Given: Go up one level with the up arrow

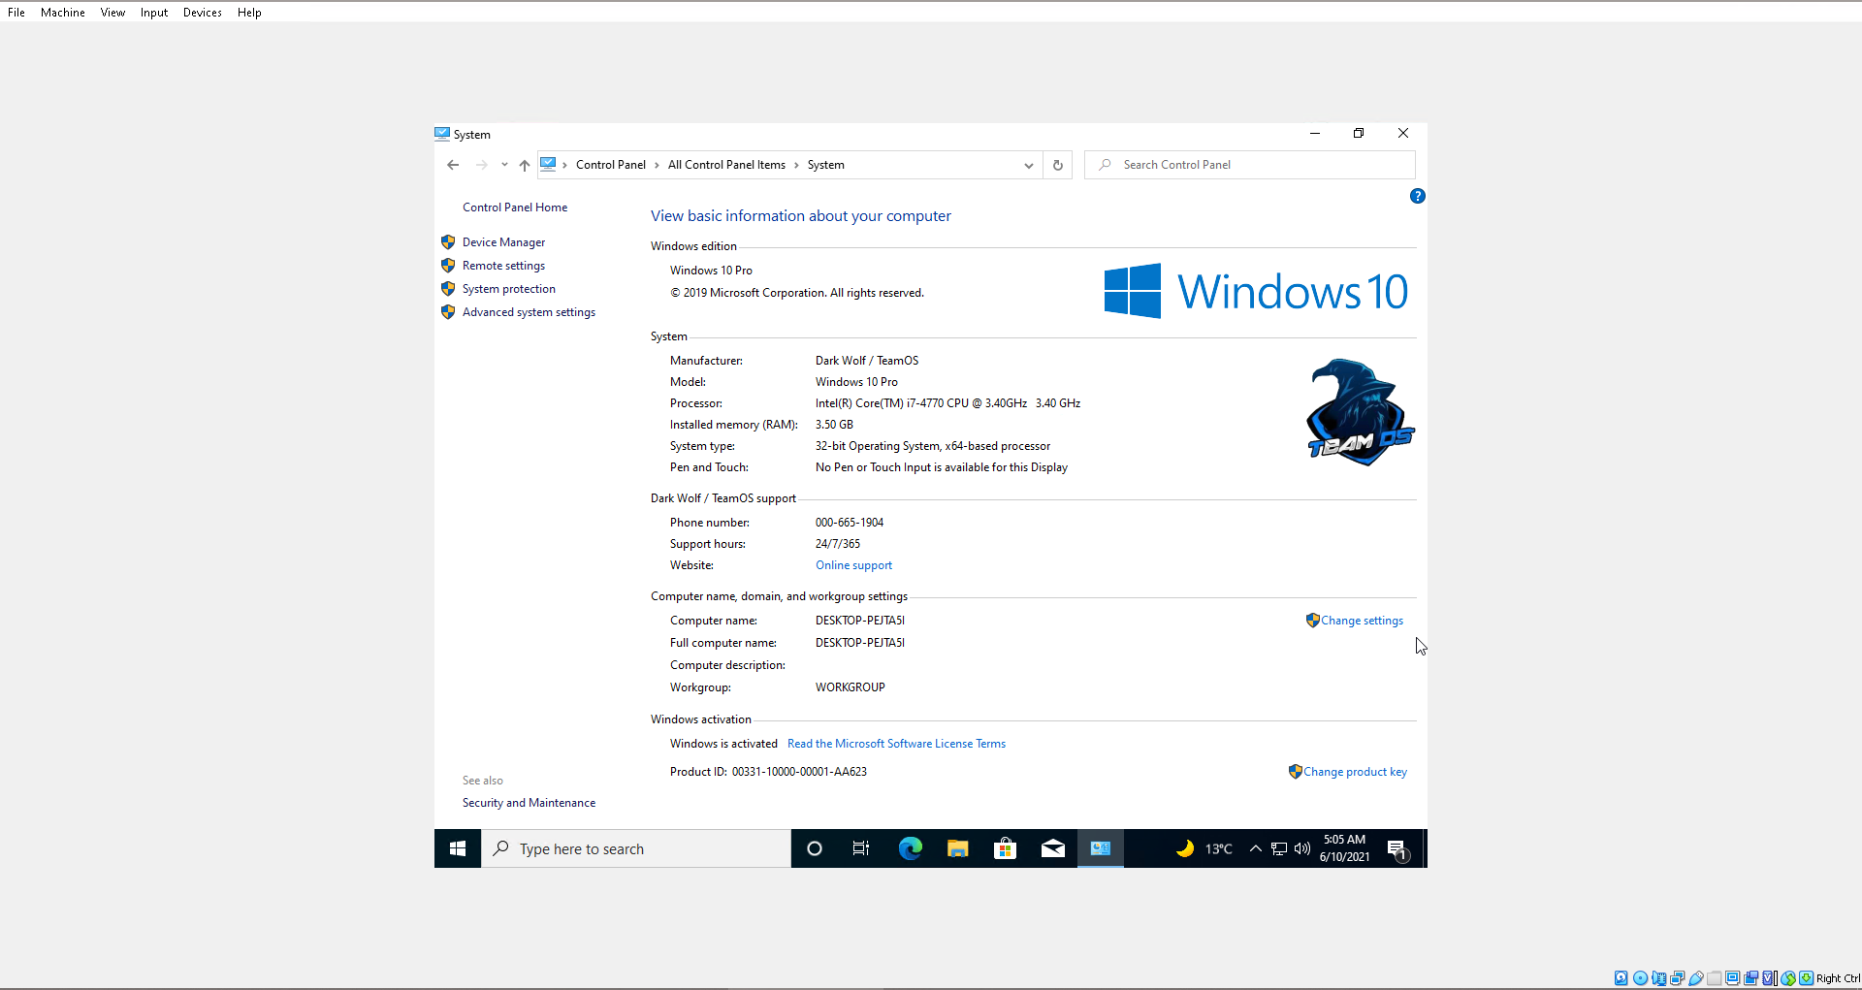Looking at the screenshot, I should click(x=525, y=165).
